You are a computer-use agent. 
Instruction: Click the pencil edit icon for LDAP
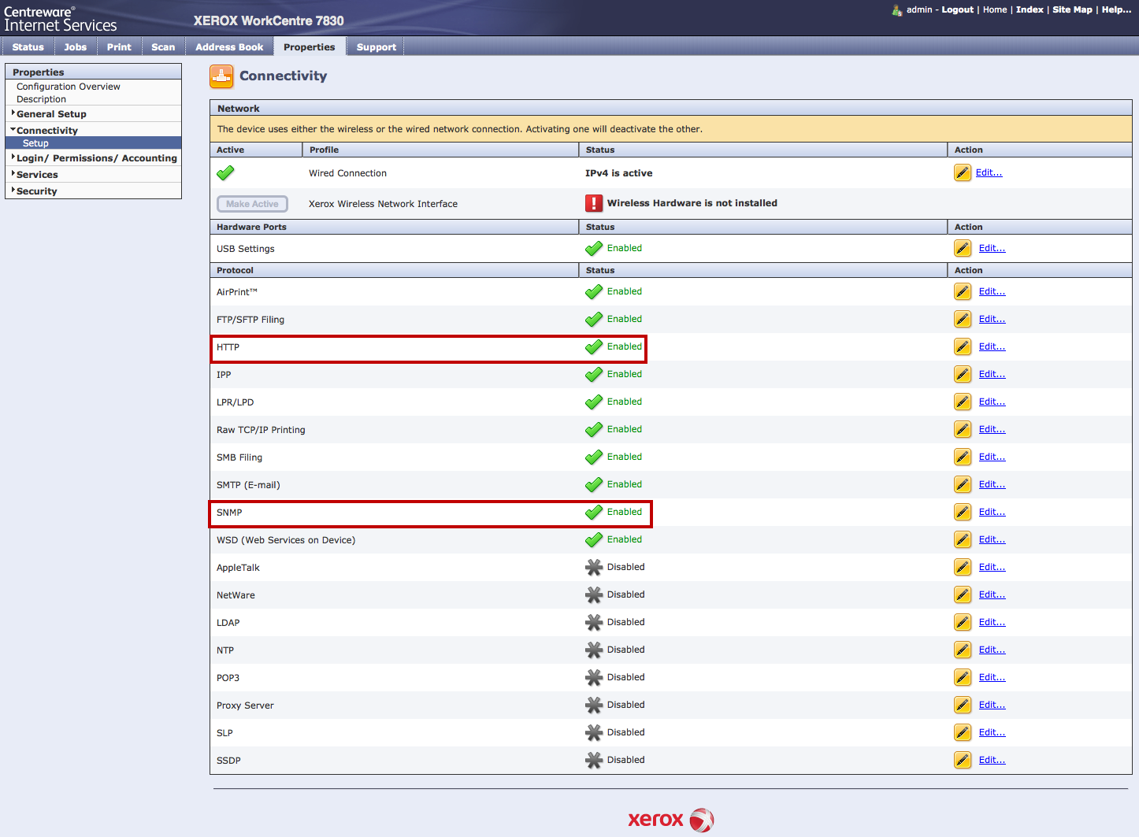(x=963, y=623)
